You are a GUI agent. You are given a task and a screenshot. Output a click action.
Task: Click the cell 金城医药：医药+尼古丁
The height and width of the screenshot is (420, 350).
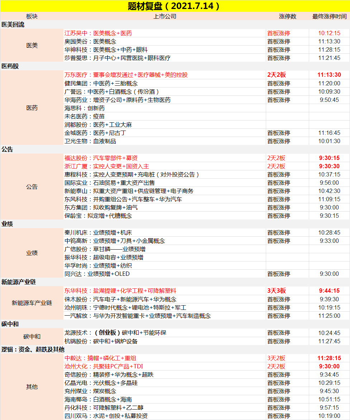pyautogui.click(x=164, y=133)
